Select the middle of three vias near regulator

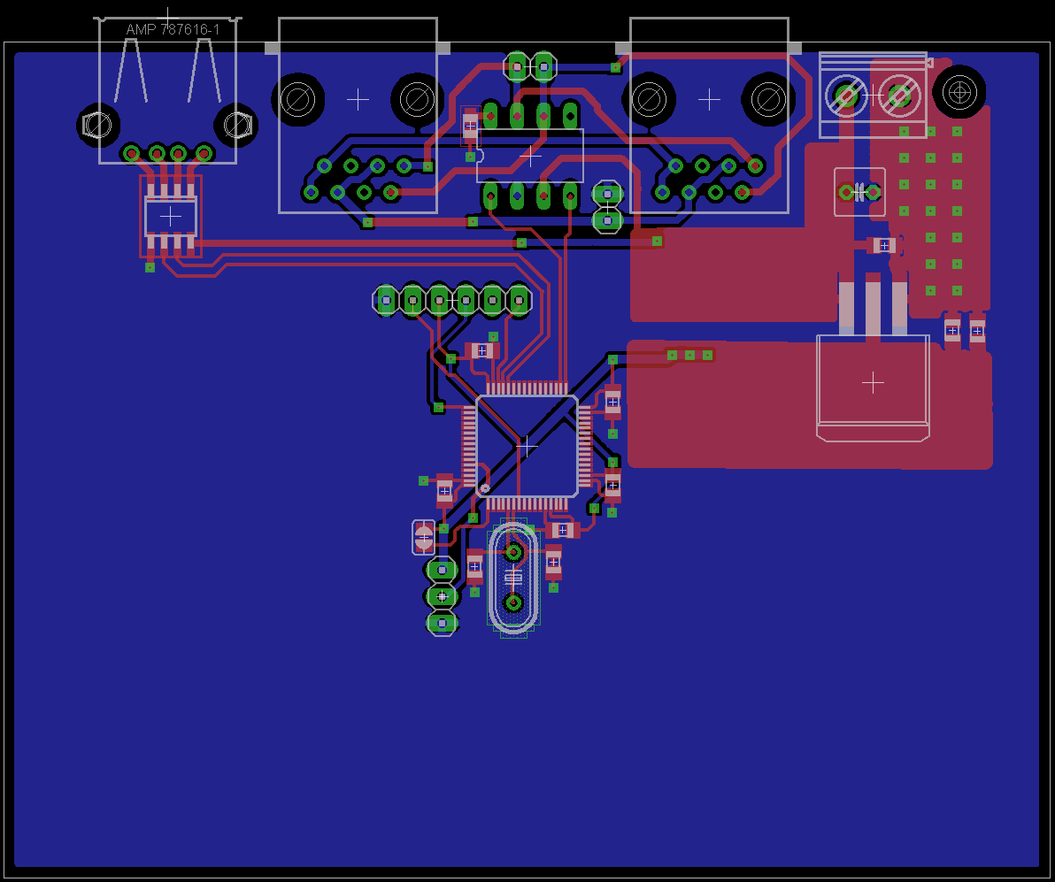click(689, 355)
